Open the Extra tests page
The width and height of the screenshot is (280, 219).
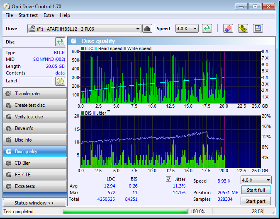35,186
